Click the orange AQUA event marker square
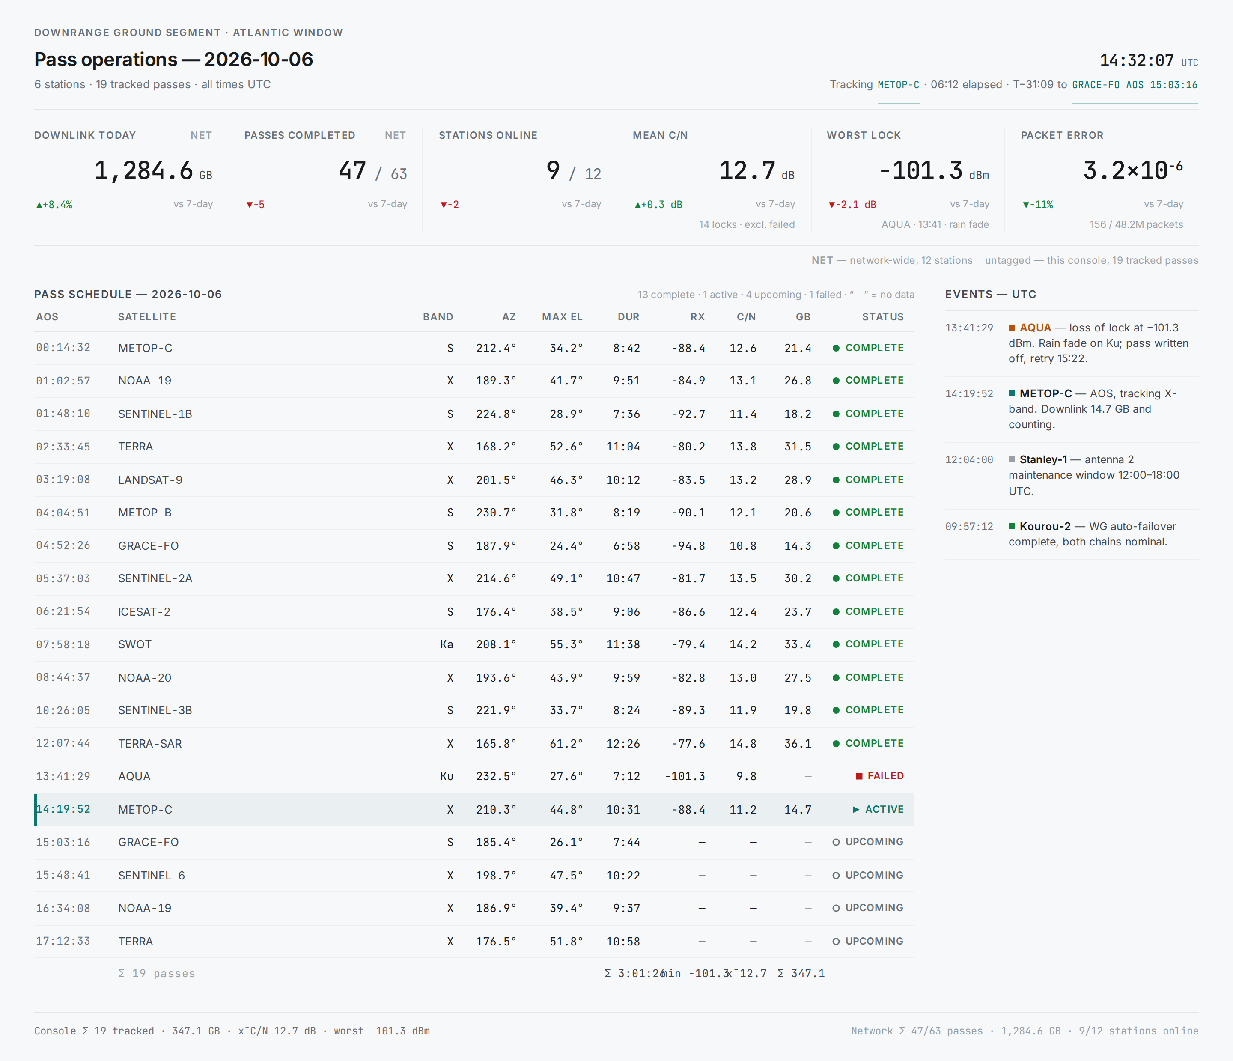This screenshot has width=1233, height=1061. coord(1012,328)
